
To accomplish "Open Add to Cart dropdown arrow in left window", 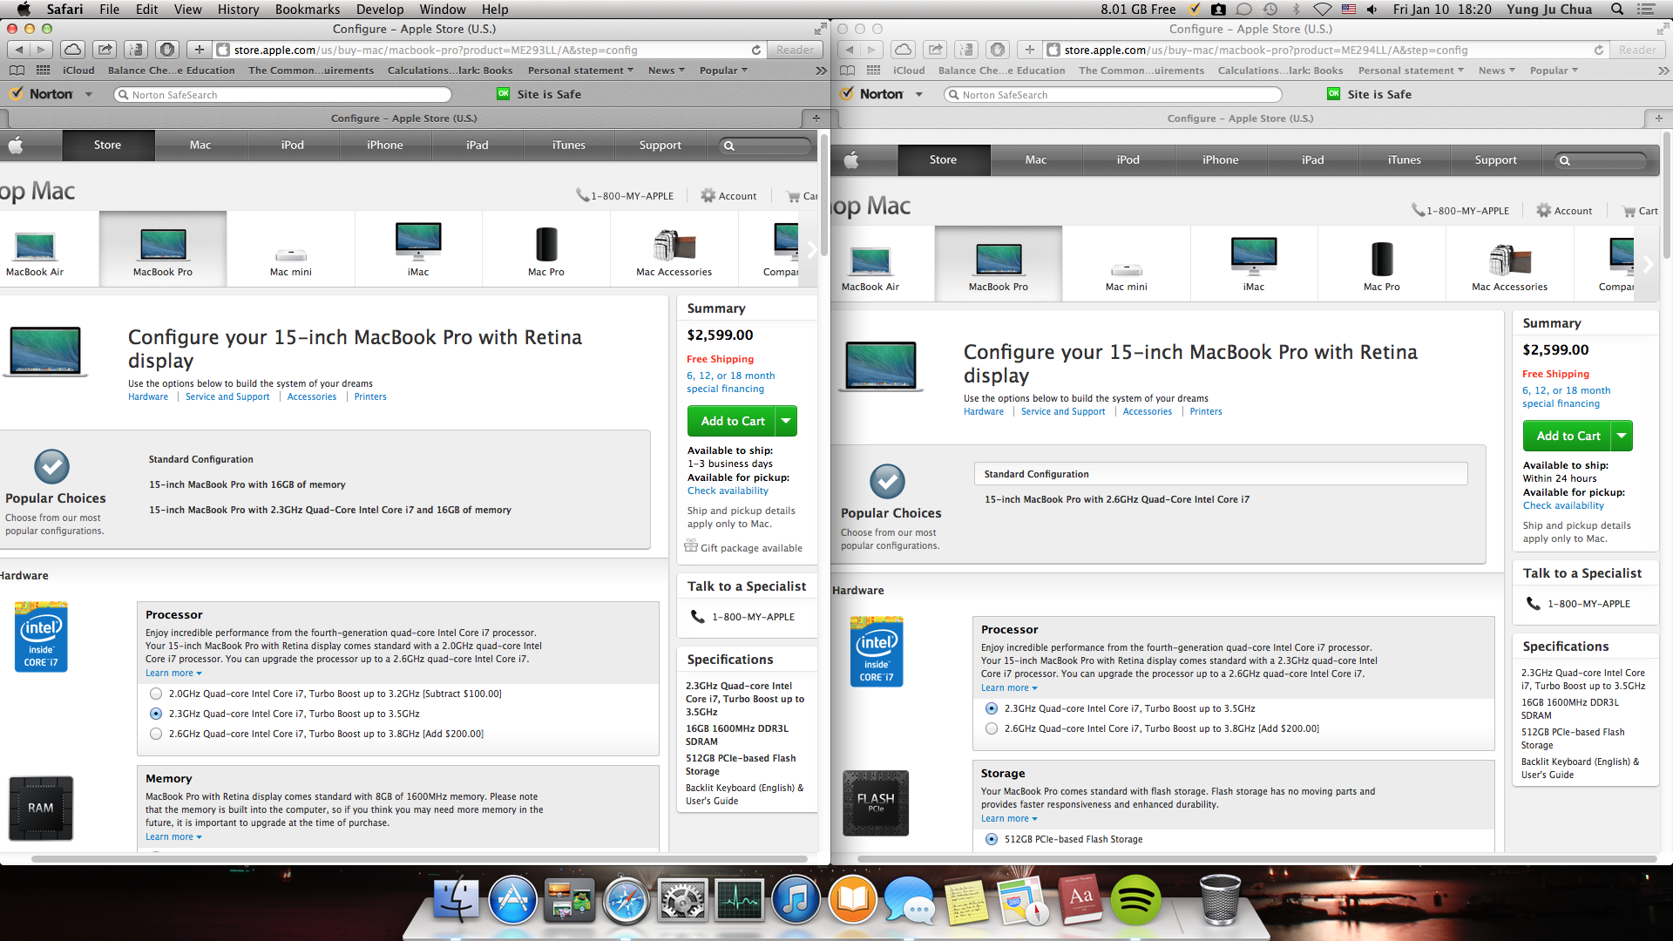I will coord(786,421).
